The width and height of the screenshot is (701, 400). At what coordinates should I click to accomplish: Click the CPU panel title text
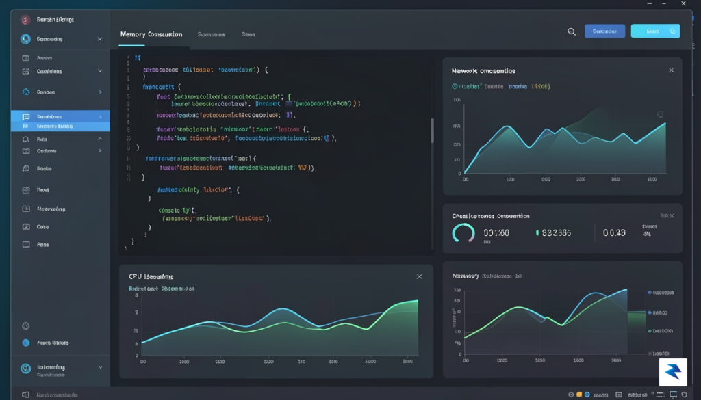151,277
